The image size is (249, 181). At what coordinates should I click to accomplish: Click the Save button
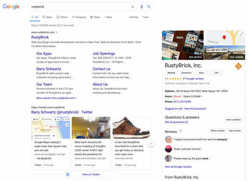(x=202, y=73)
